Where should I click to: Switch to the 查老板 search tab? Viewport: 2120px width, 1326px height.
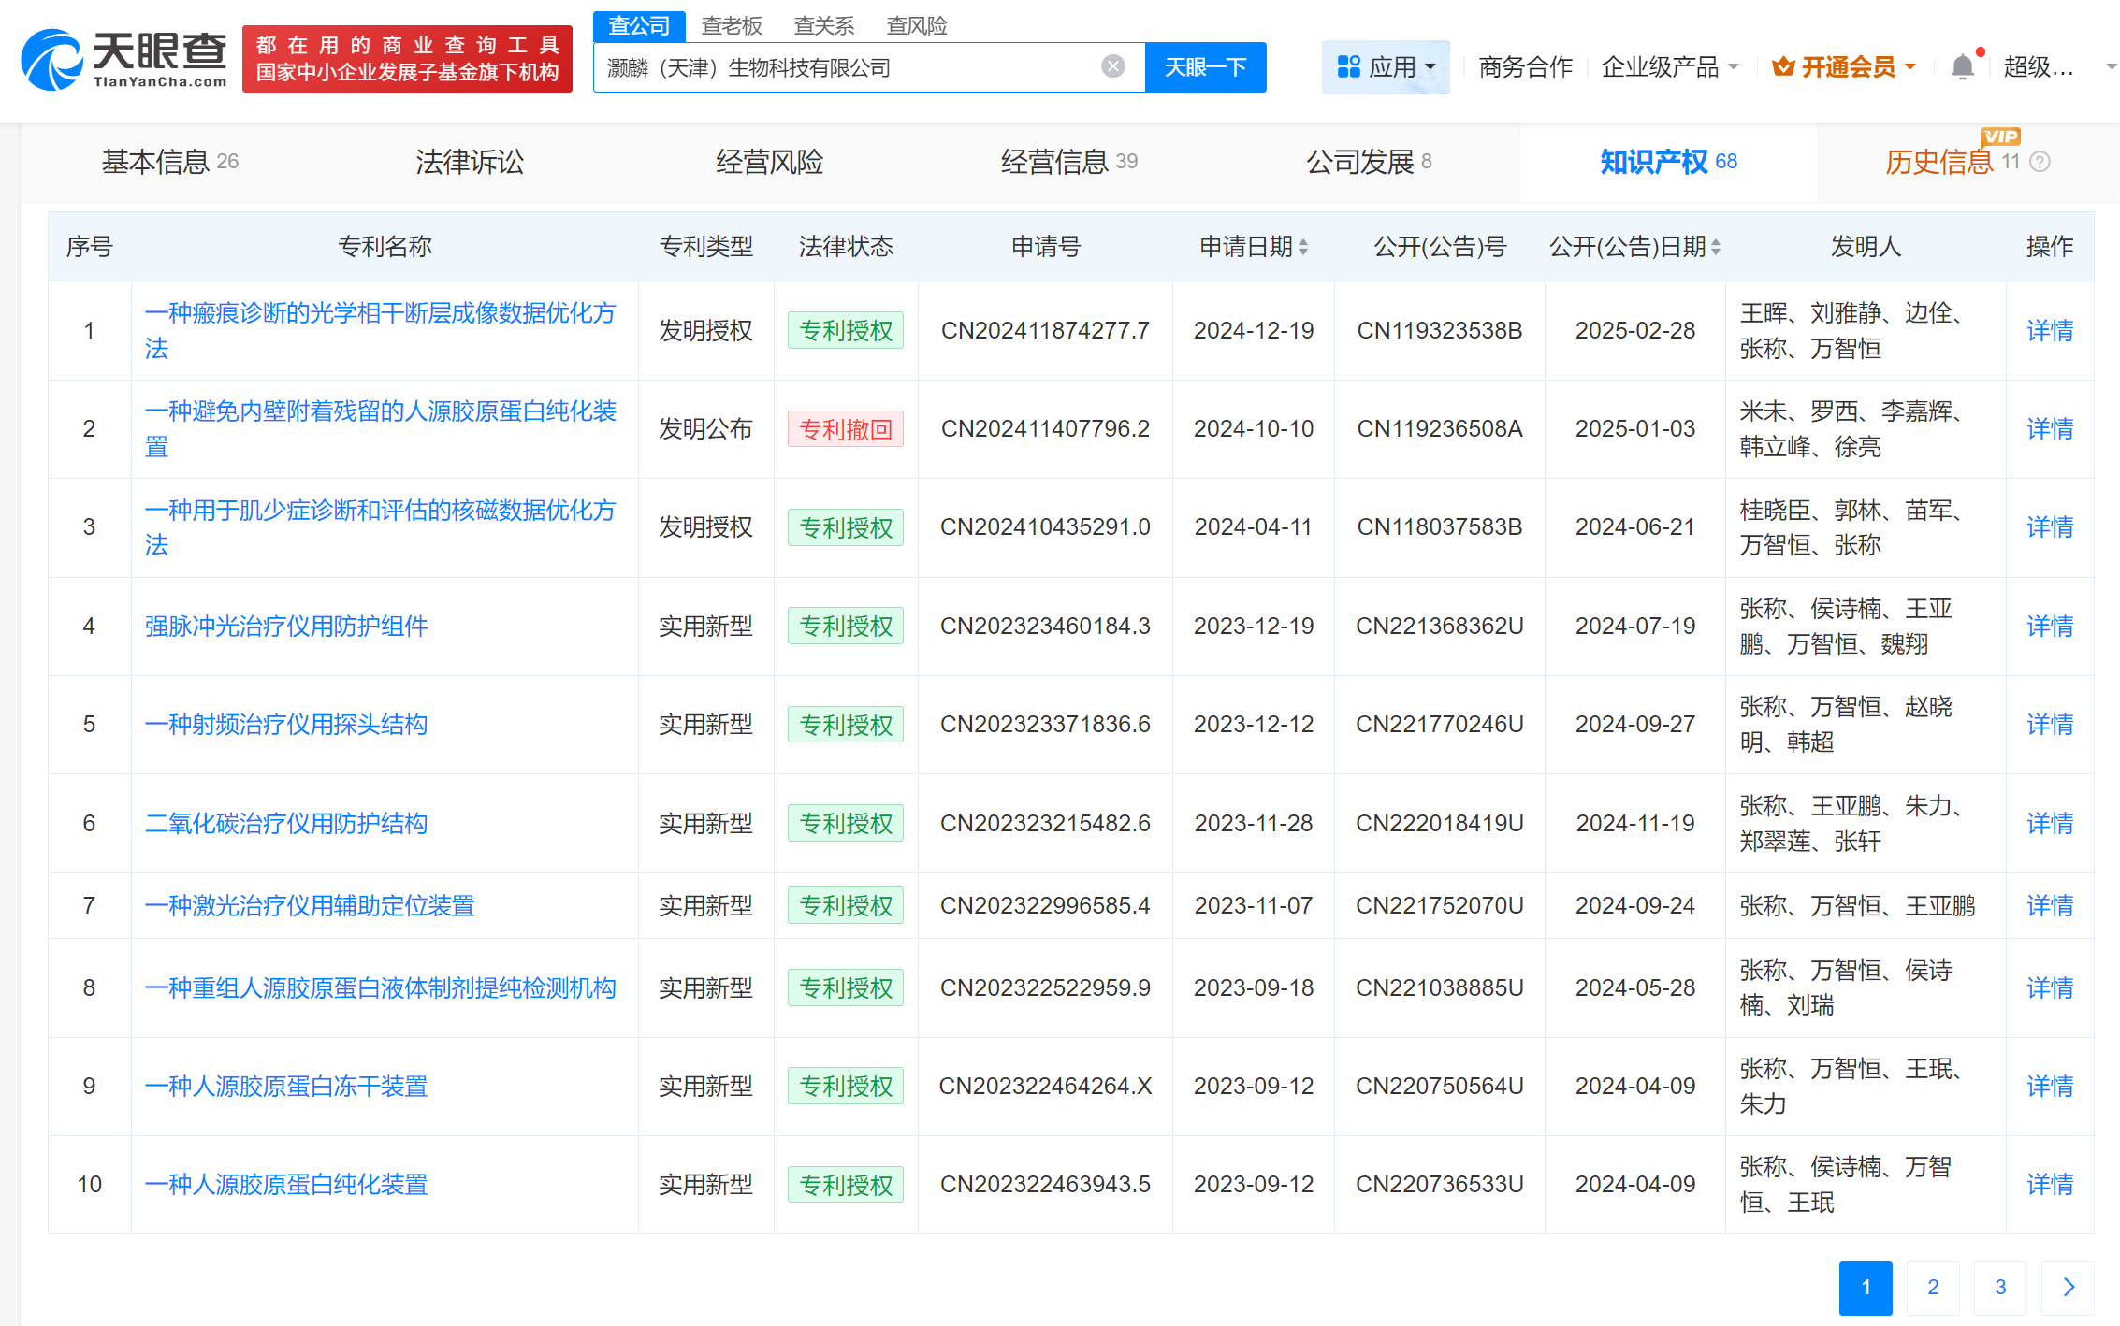[732, 26]
